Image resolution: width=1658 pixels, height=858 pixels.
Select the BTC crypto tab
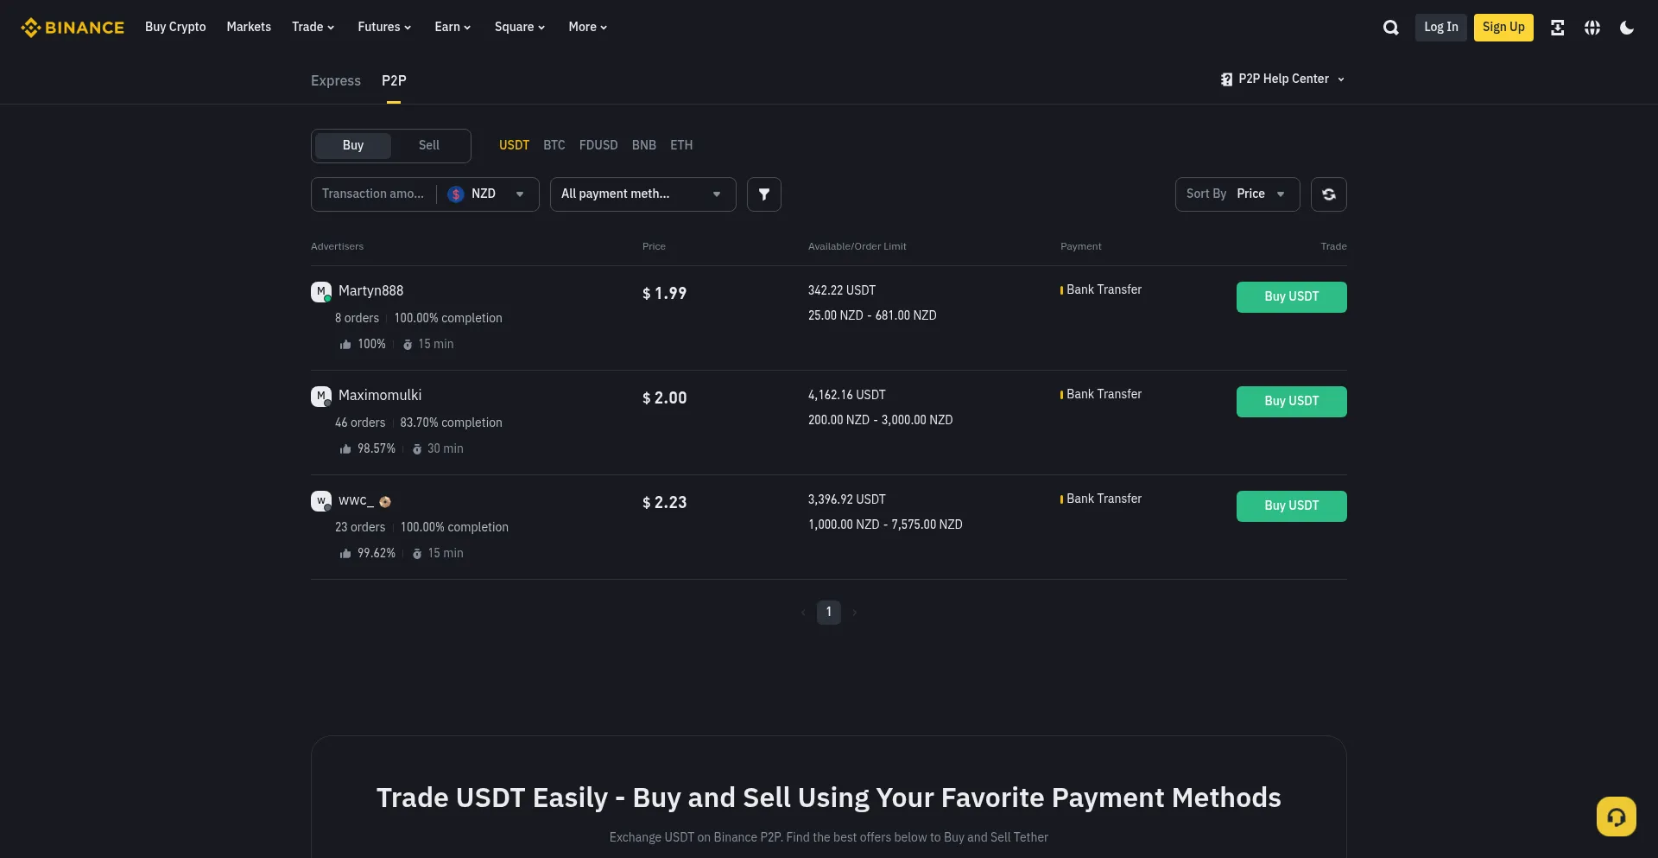point(554,145)
